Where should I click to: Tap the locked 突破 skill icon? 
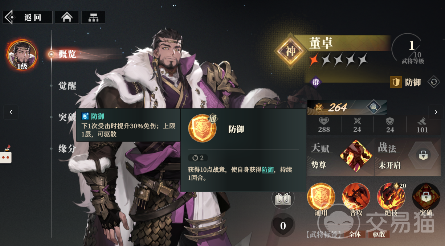click(x=426, y=197)
